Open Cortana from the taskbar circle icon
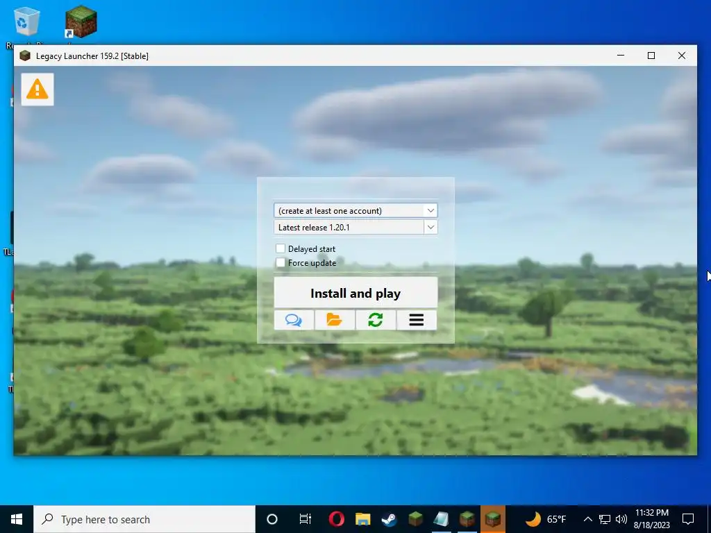Viewport: 711px width, 533px height. (272, 519)
